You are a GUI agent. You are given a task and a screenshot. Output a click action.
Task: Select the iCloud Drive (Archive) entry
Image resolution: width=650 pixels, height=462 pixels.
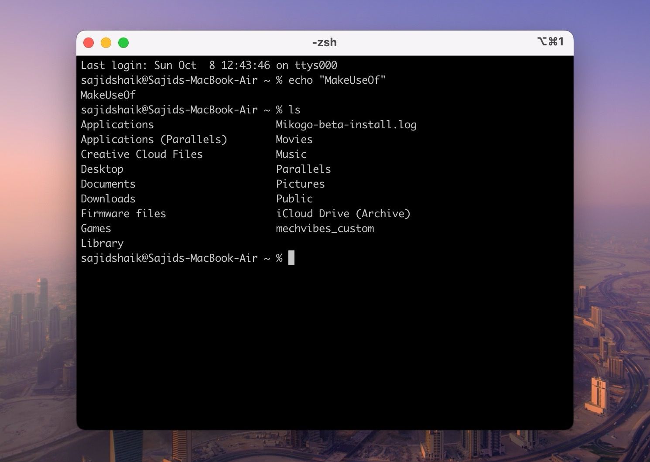pos(343,213)
